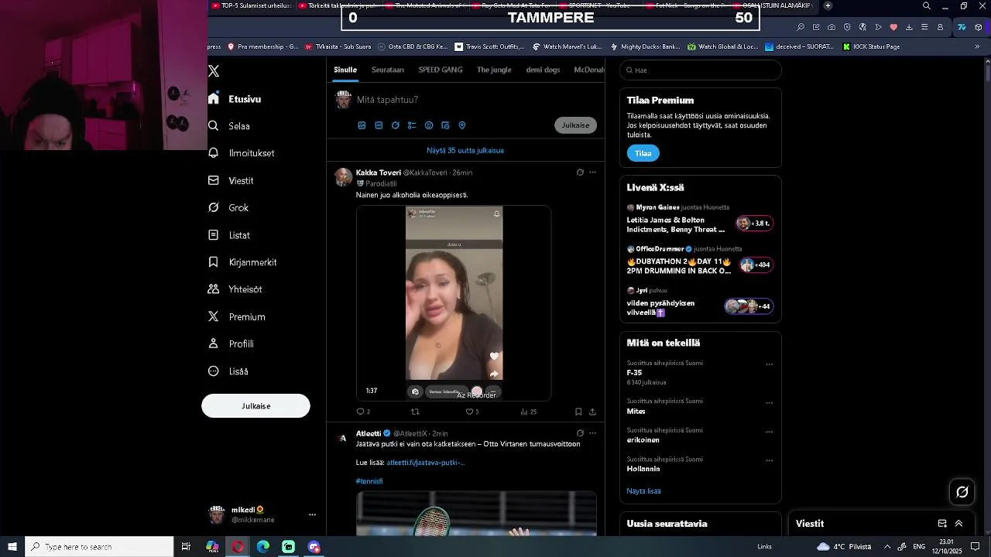The height and width of the screenshot is (557, 991).
Task: Join DUBYATHON live space
Action: click(700, 261)
